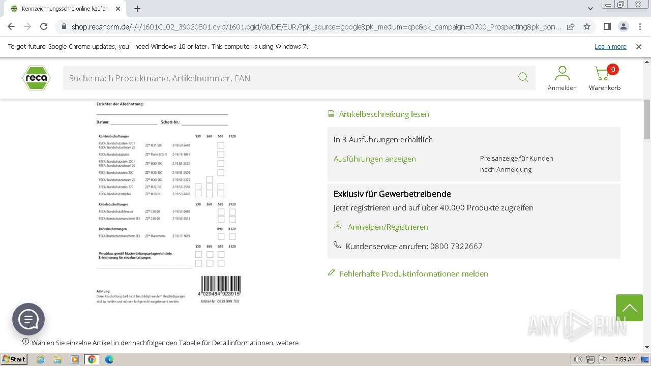Go back to previous page
The height and width of the screenshot is (366, 651).
tap(11, 26)
